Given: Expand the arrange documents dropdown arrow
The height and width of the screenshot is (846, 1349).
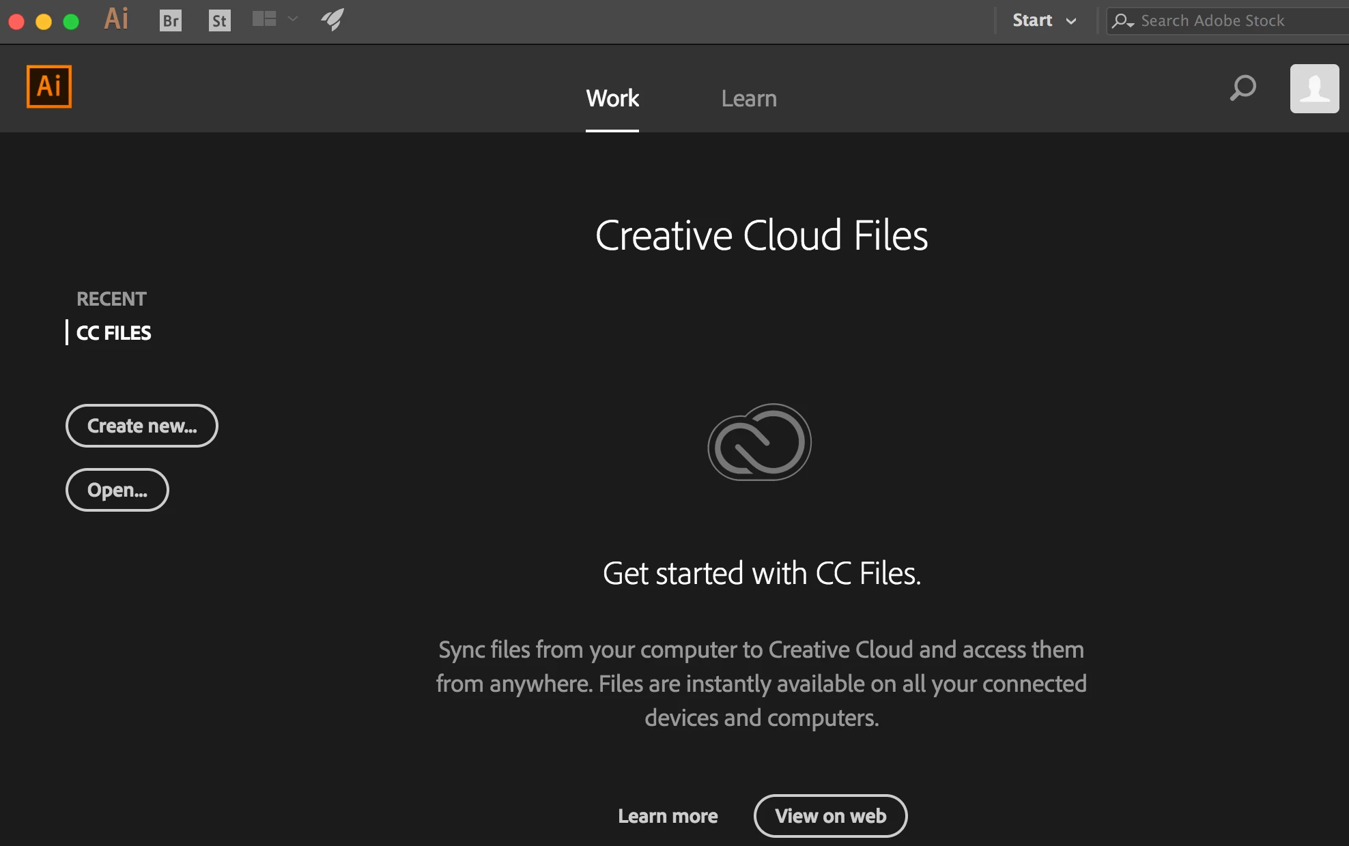Looking at the screenshot, I should (293, 19).
